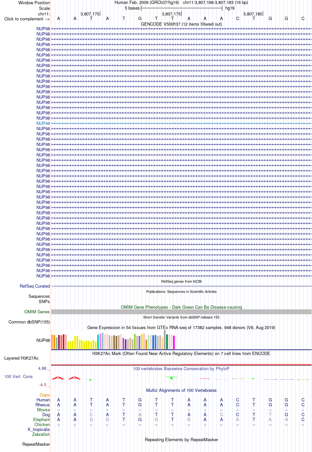Viewport: 312px width, 452px height.
Task: Click the Layered H3K27Ac label
Action: tap(21, 358)
